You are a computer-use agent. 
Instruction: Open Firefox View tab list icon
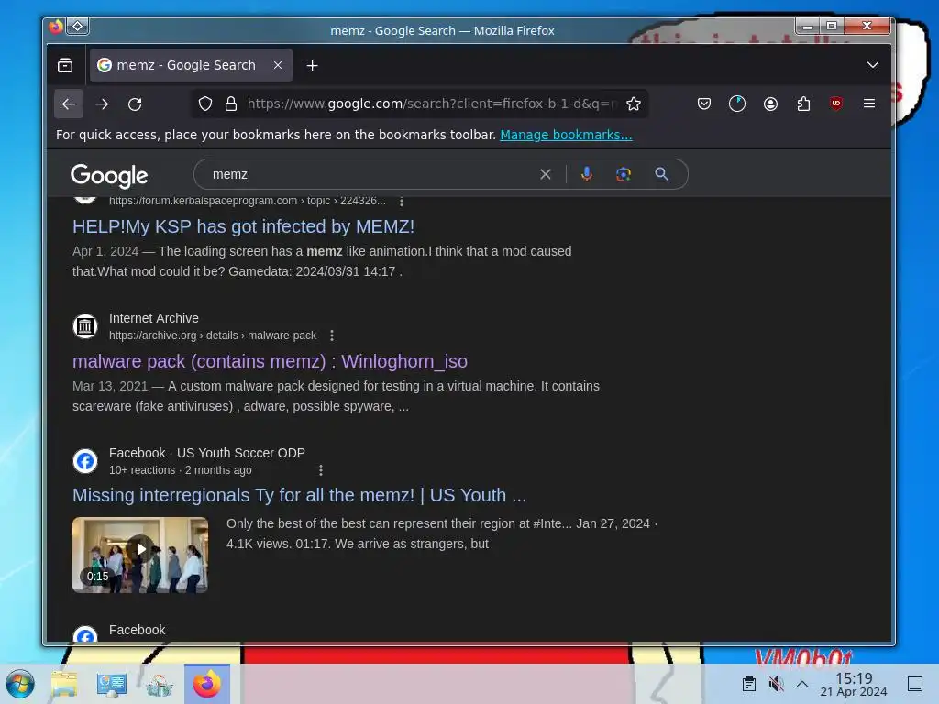(x=65, y=65)
